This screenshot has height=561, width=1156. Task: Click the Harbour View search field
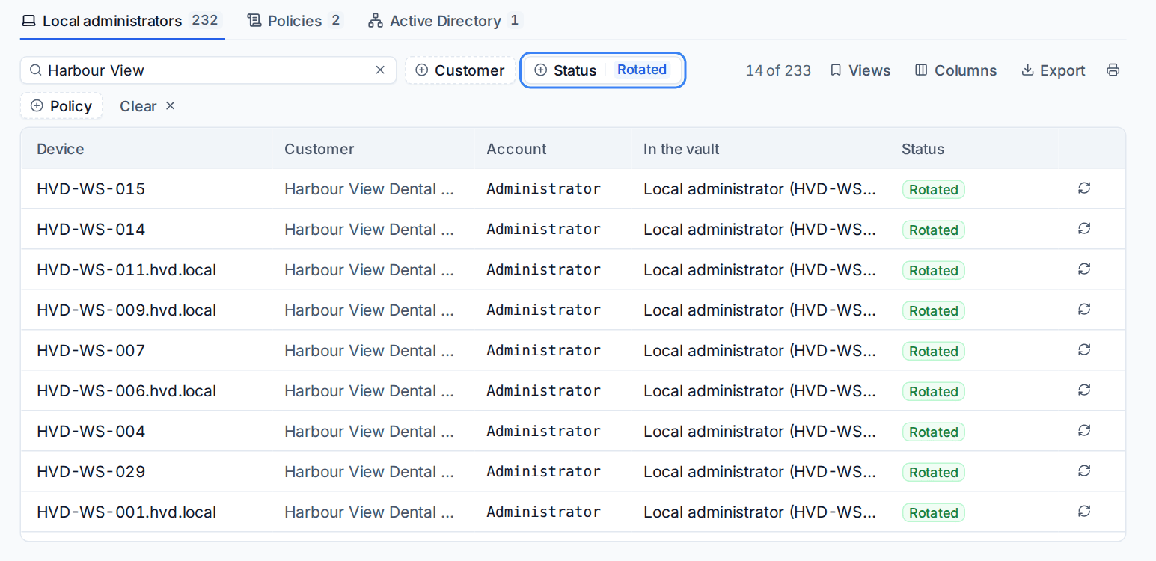(x=208, y=70)
